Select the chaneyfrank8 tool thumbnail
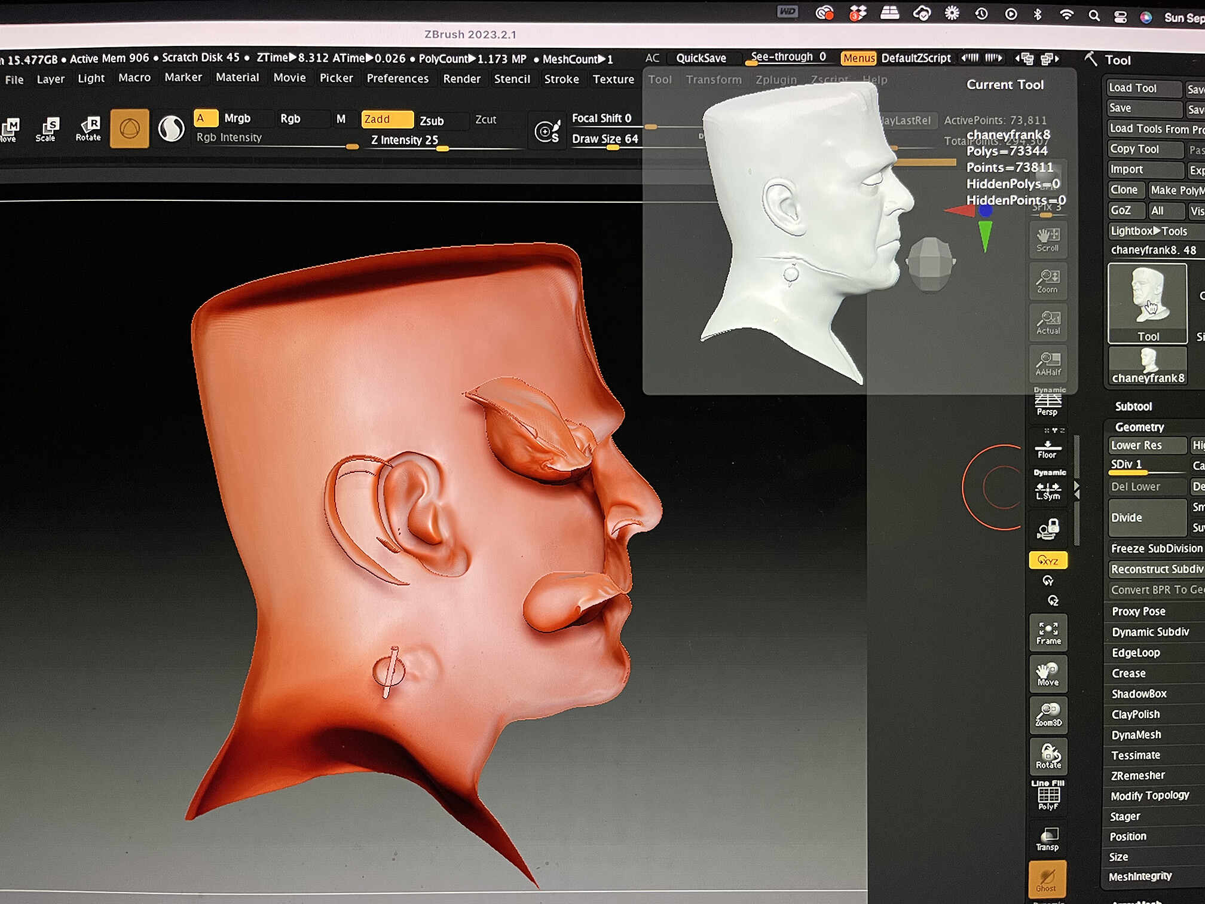The width and height of the screenshot is (1205, 904). [x=1148, y=366]
